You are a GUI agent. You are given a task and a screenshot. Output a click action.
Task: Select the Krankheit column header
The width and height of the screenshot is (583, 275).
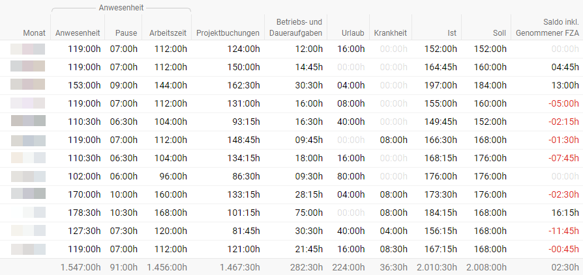click(x=391, y=33)
